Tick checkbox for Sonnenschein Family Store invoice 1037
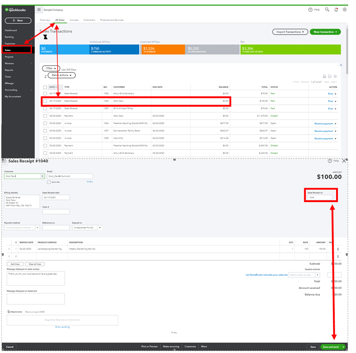This screenshot has width=356, height=353. [45, 131]
